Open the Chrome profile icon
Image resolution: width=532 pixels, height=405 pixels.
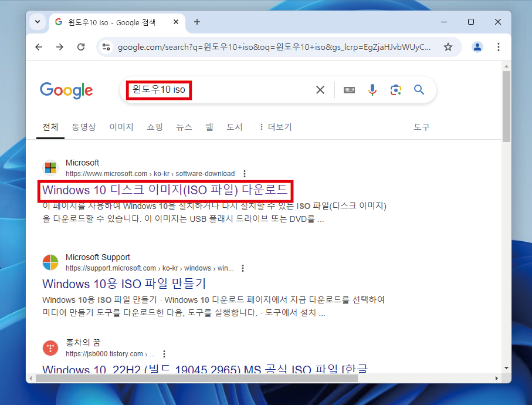coord(477,47)
